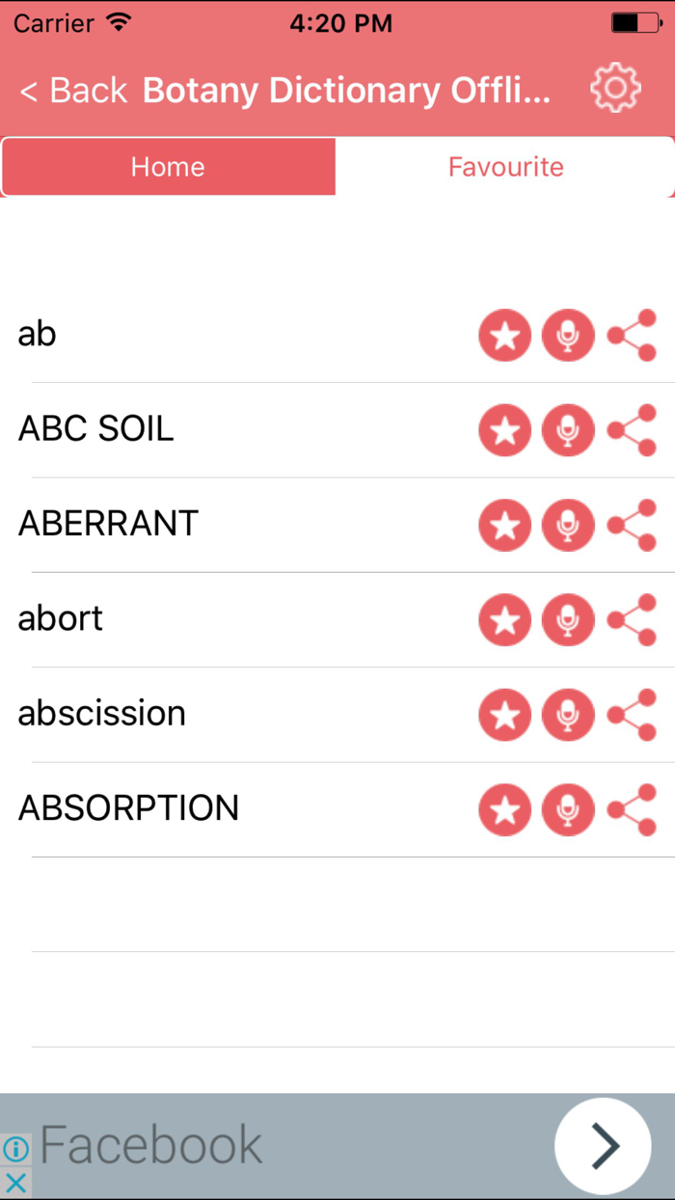Share the word 'ABC SOIL'
The width and height of the screenshot is (675, 1200).
click(633, 430)
